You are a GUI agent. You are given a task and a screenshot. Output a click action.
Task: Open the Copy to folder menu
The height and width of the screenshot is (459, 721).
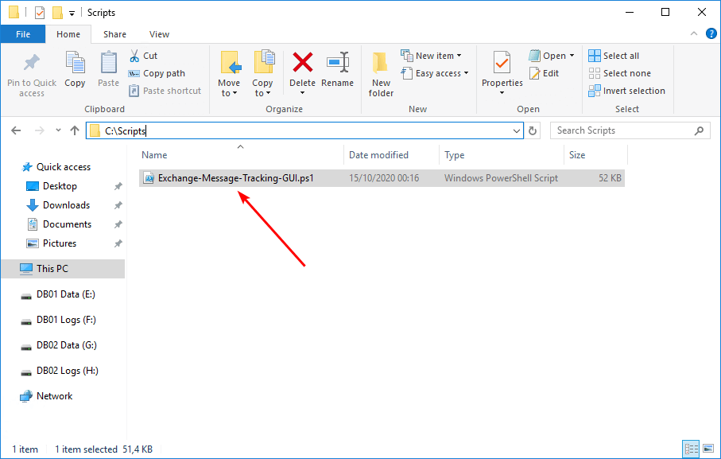(x=262, y=74)
